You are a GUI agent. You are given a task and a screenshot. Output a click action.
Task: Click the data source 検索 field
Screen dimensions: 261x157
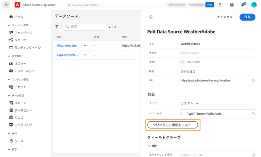click(x=85, y=27)
